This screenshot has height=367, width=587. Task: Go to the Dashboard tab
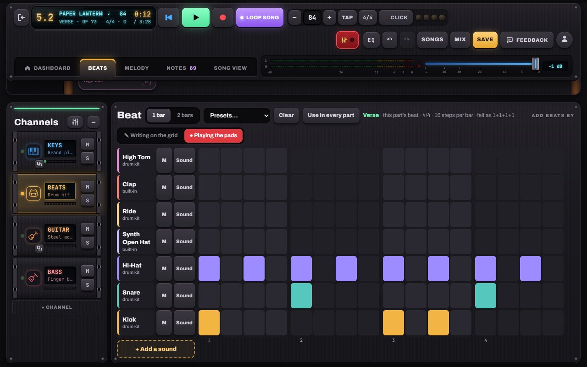(x=48, y=68)
